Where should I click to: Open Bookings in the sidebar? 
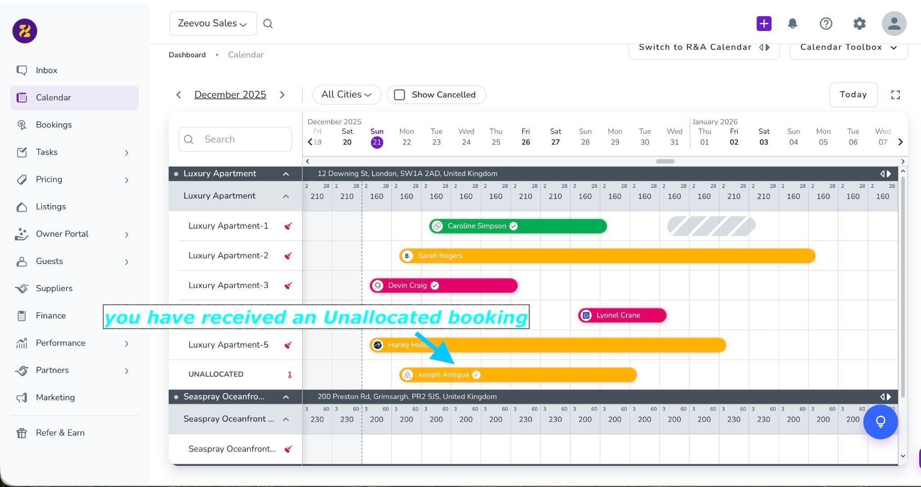point(54,125)
